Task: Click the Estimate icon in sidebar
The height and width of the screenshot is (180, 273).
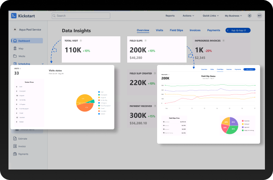Action: click(x=15, y=138)
